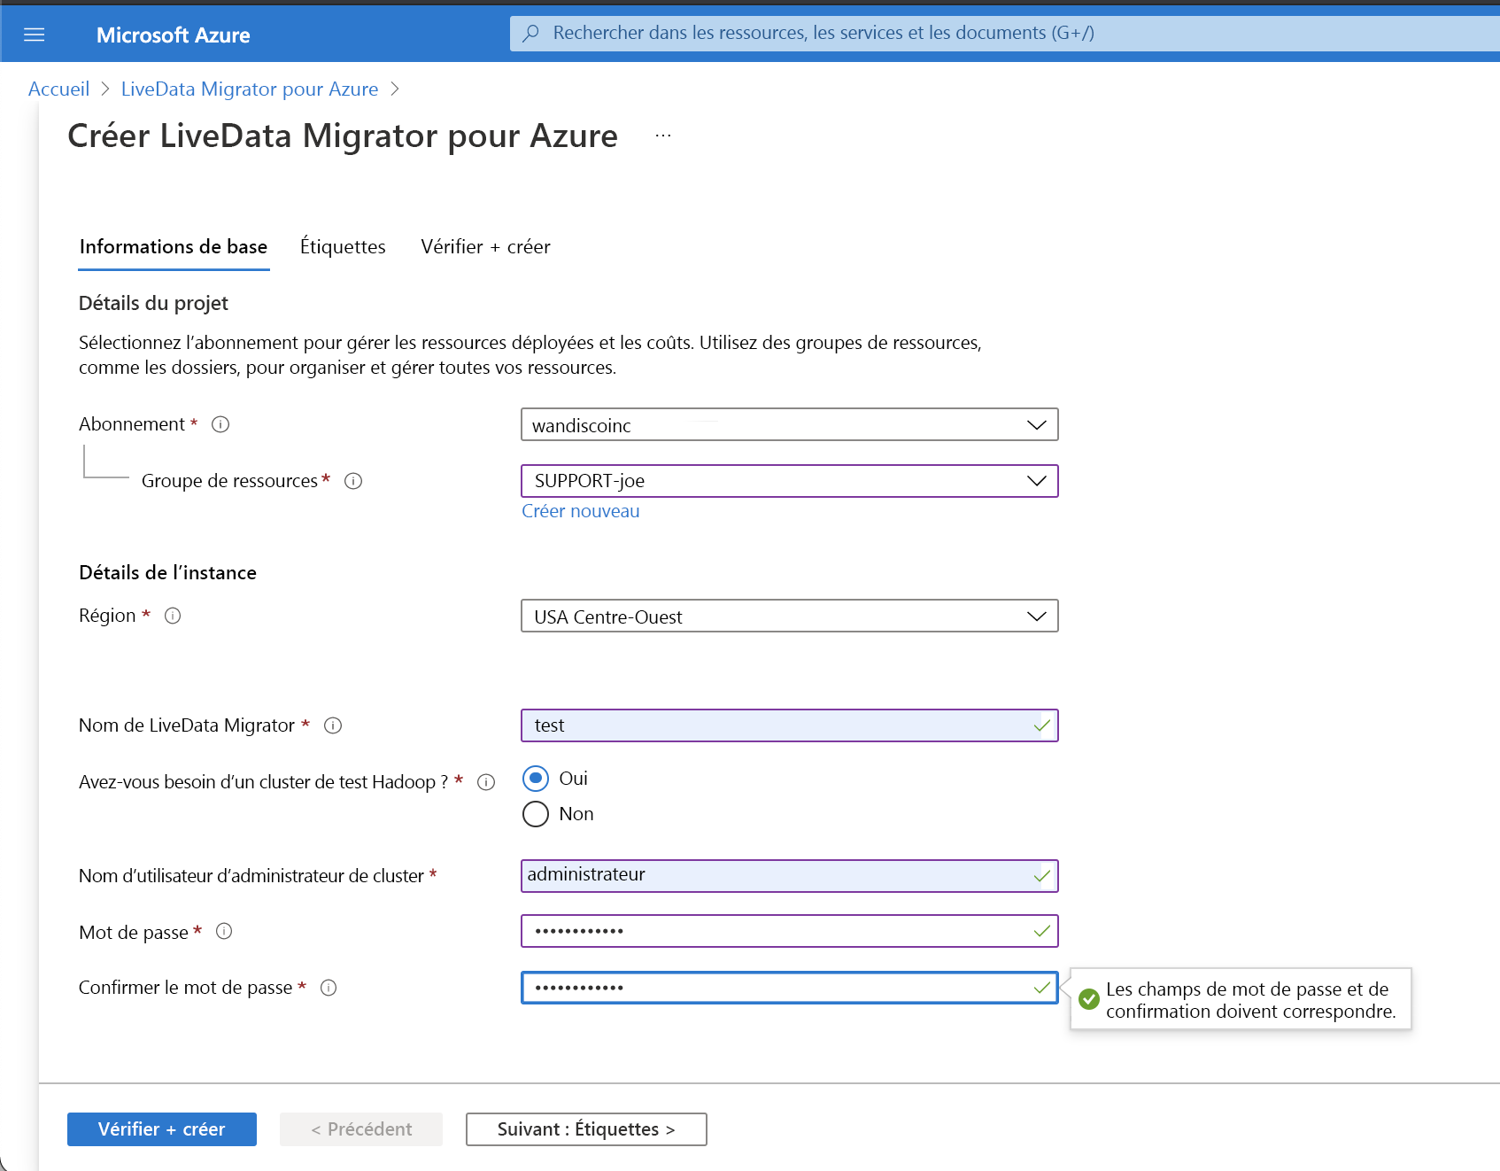
Task: Show info for Hadoop test cluster question
Action: coord(486,782)
